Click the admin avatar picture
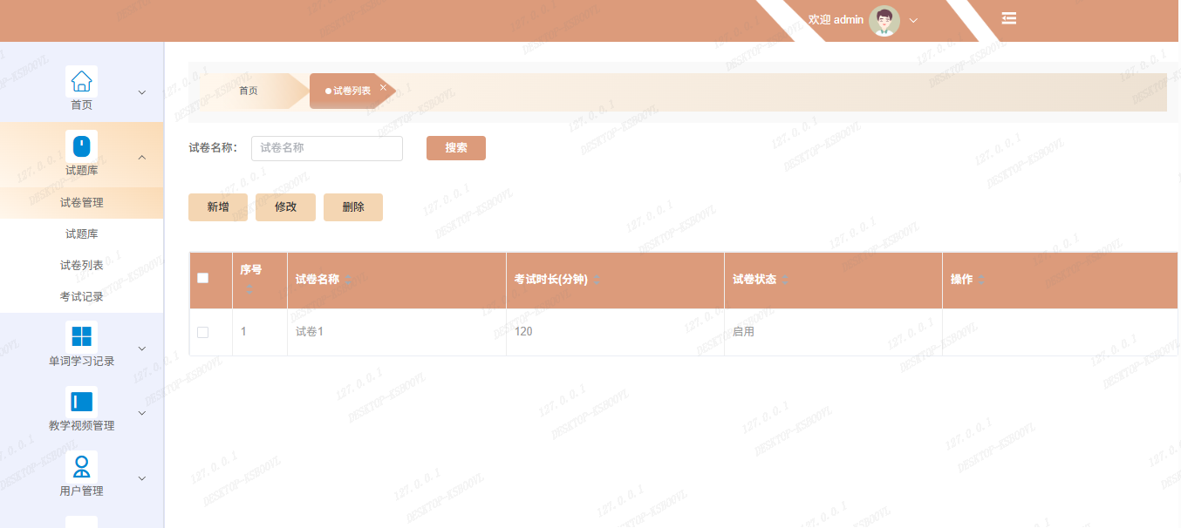This screenshot has width=1181, height=528. pyautogui.click(x=884, y=20)
